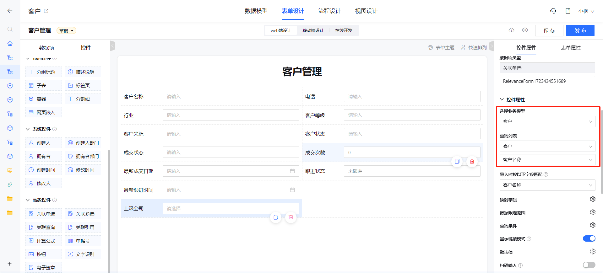Delete the 成交次数 field
Viewport: 603px width, 273px height.
tap(472, 161)
